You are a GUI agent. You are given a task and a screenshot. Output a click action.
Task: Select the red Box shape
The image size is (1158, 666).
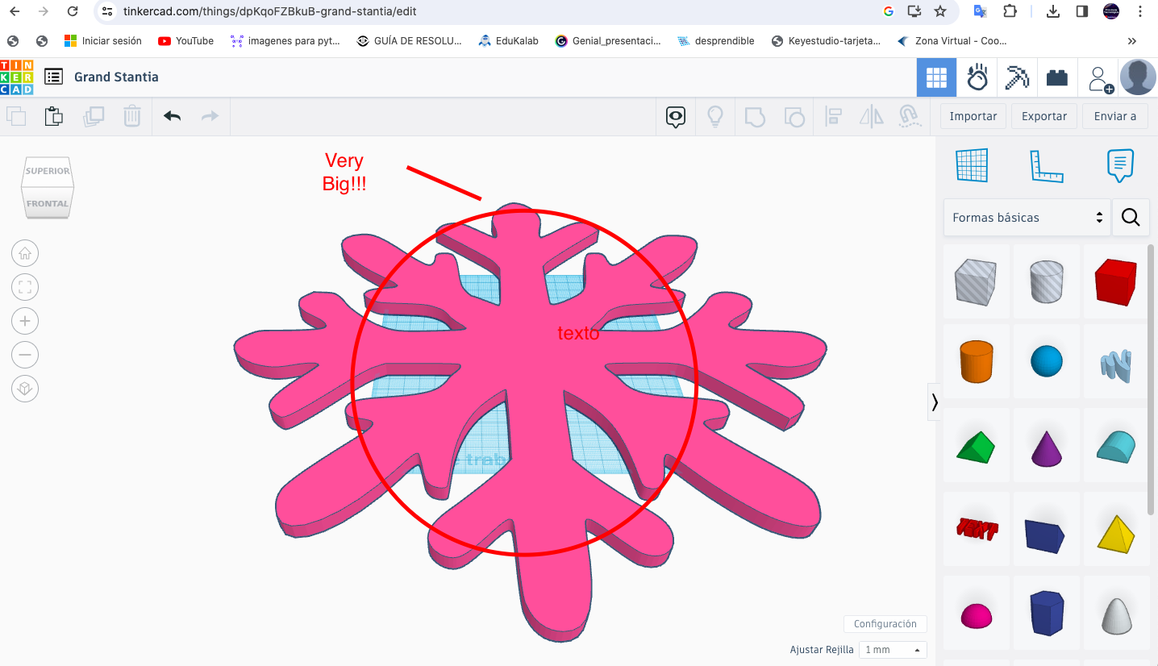[x=1115, y=282]
